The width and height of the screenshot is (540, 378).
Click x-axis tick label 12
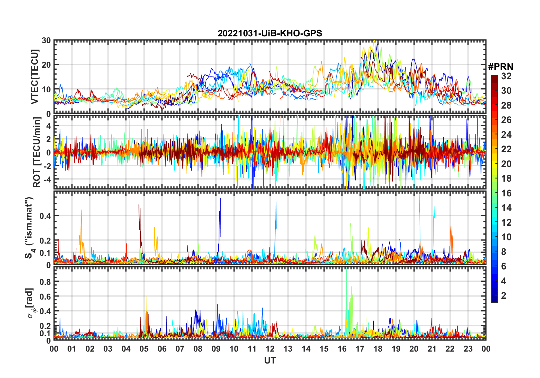click(270, 349)
